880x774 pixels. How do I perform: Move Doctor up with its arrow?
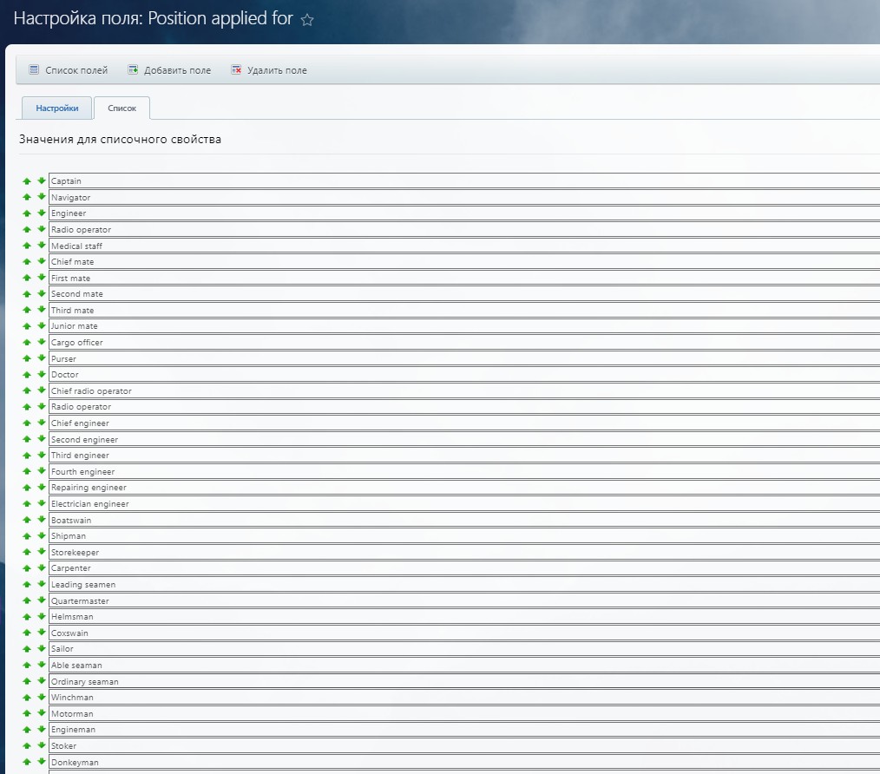[26, 374]
